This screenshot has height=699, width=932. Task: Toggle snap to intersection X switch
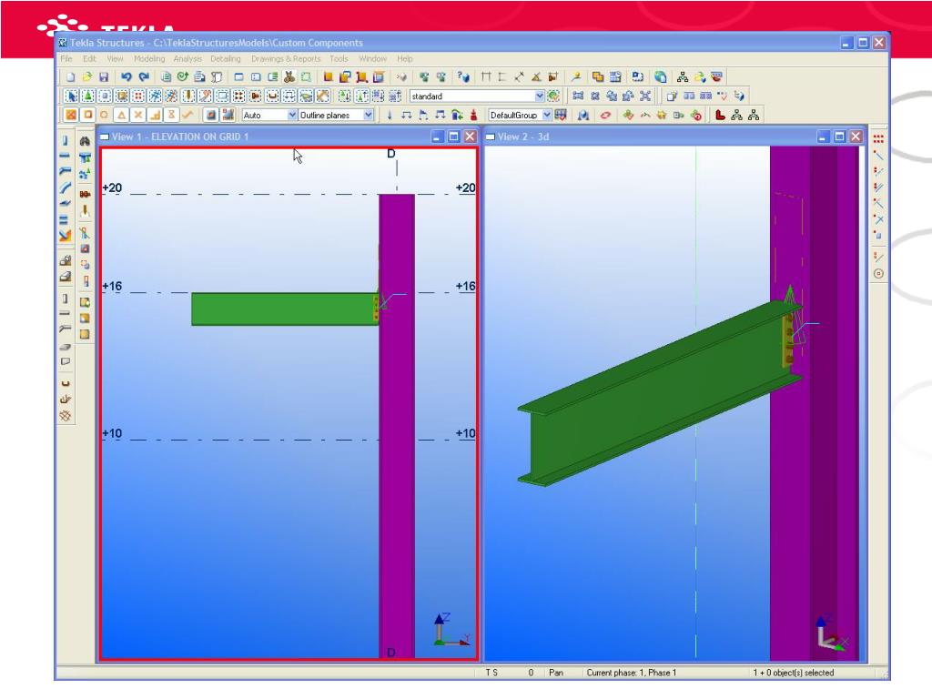pos(138,115)
